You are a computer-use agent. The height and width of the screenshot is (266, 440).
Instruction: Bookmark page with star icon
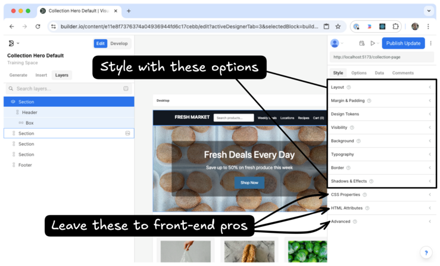(338, 27)
